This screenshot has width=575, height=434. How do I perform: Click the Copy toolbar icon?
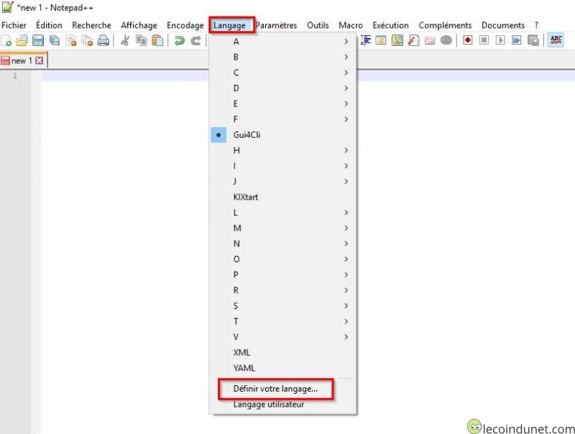[141, 40]
